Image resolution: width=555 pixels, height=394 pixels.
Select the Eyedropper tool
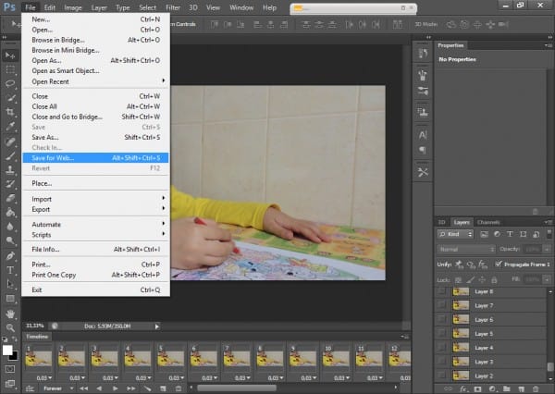[x=10, y=127]
